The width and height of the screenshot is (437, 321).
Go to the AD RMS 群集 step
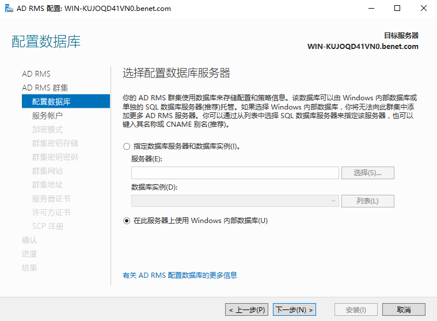pos(45,88)
